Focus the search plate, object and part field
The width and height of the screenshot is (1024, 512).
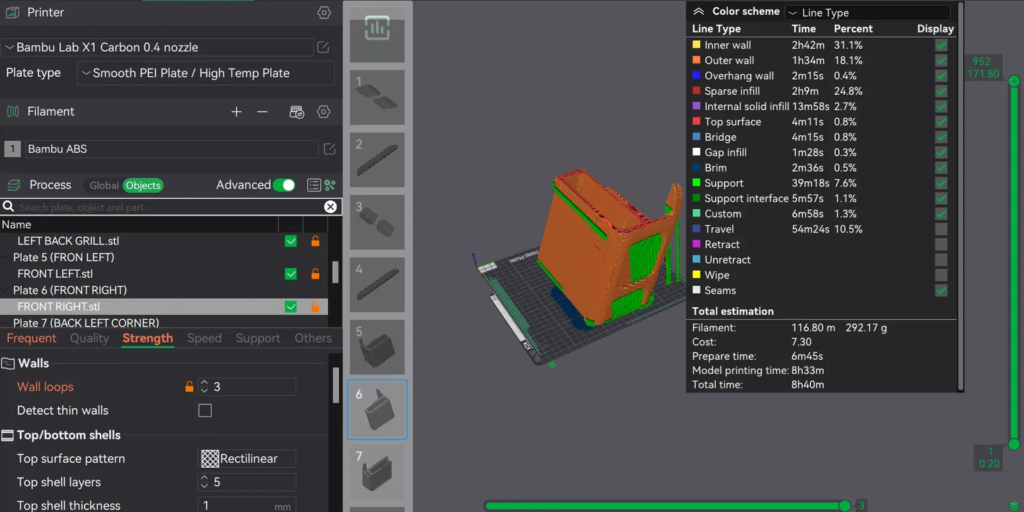pos(170,207)
